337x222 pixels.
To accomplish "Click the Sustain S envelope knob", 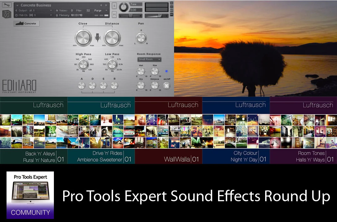I will 103,85.
